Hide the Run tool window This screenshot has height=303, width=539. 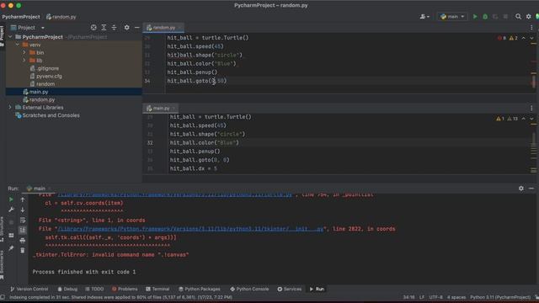(531, 189)
